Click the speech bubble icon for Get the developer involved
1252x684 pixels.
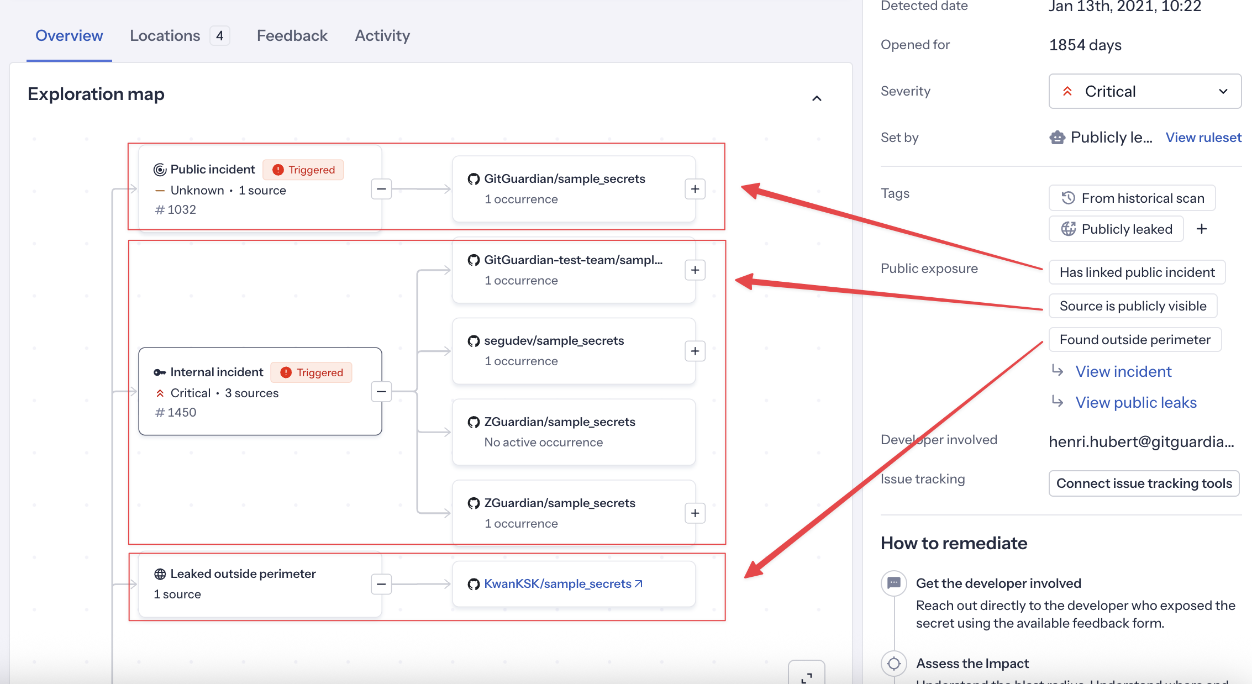click(894, 583)
